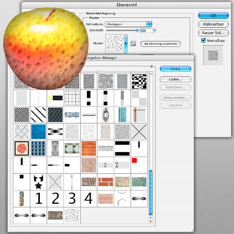Select the beige stone wall pattern
The image size is (234, 234).
[x=123, y=182]
